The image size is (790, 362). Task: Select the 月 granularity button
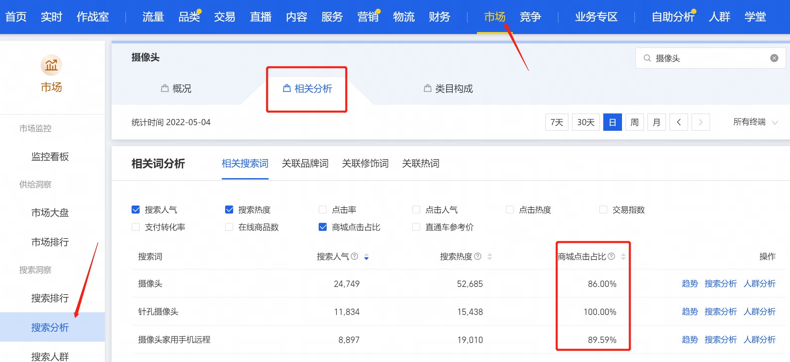tap(657, 122)
